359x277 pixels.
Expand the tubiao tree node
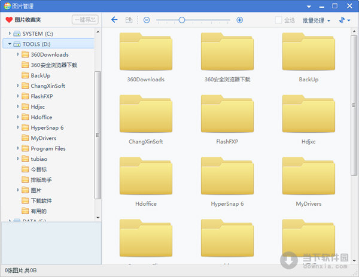(18, 159)
